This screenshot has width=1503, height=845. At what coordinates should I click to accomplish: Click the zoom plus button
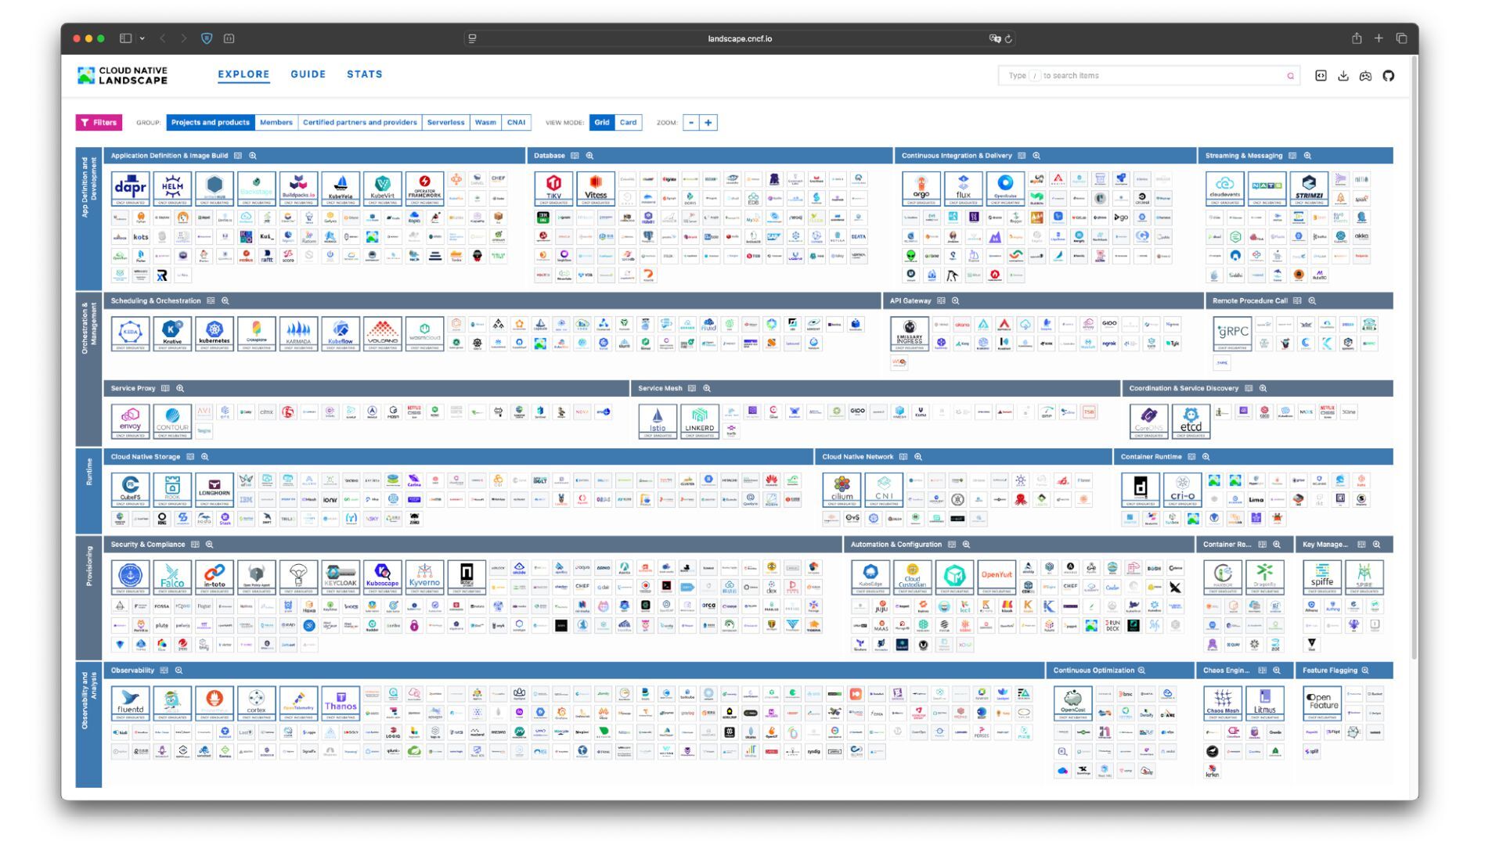708,123
